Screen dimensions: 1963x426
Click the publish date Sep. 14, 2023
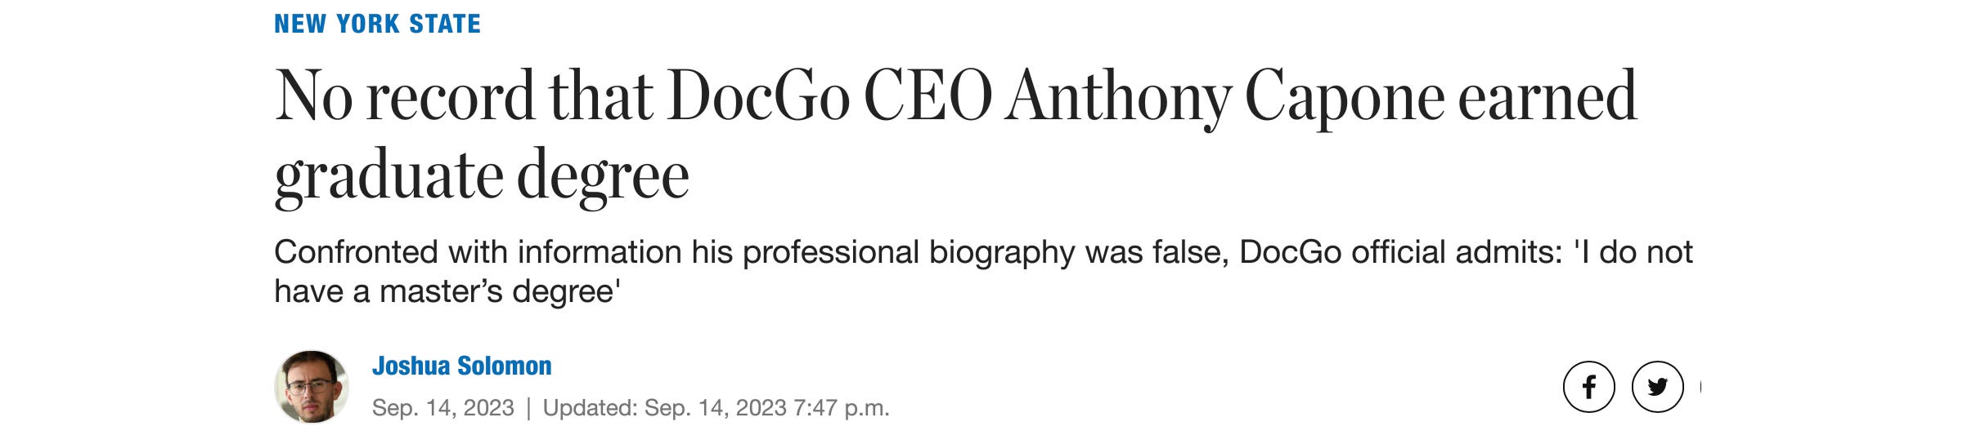coord(442,407)
